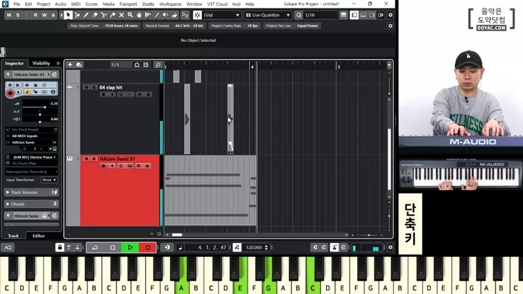
Task: Open the MIDI menu
Action: (76, 4)
